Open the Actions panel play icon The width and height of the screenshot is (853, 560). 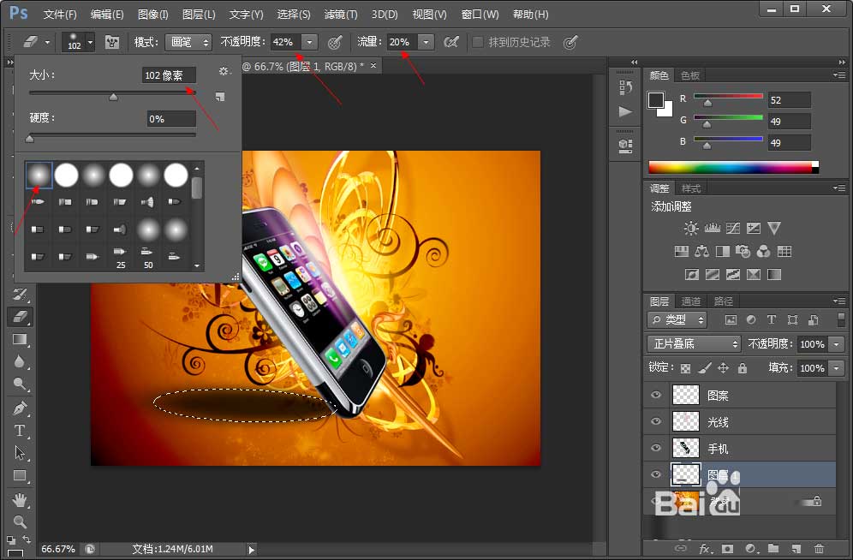625,111
